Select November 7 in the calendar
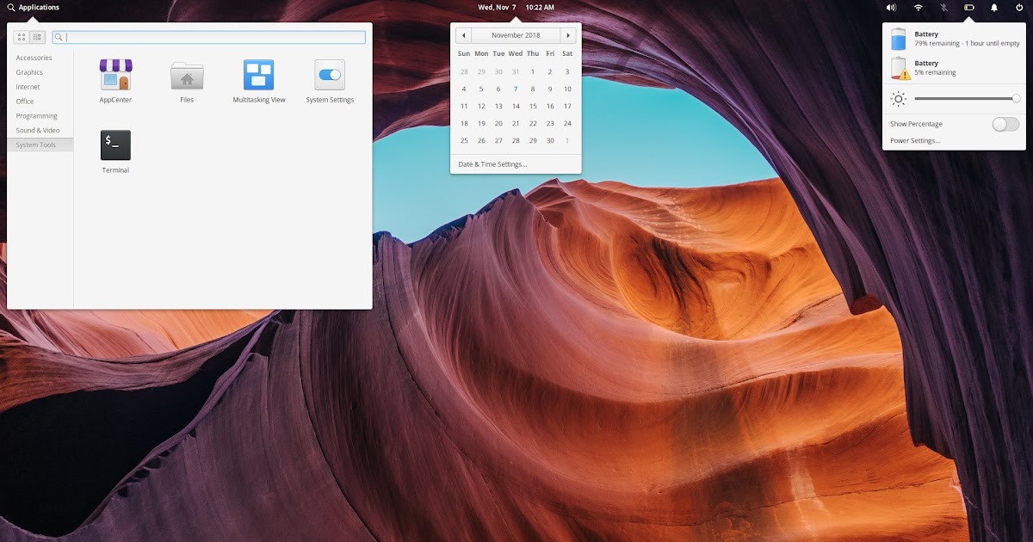Screen dimensions: 1033x542 pyautogui.click(x=516, y=89)
